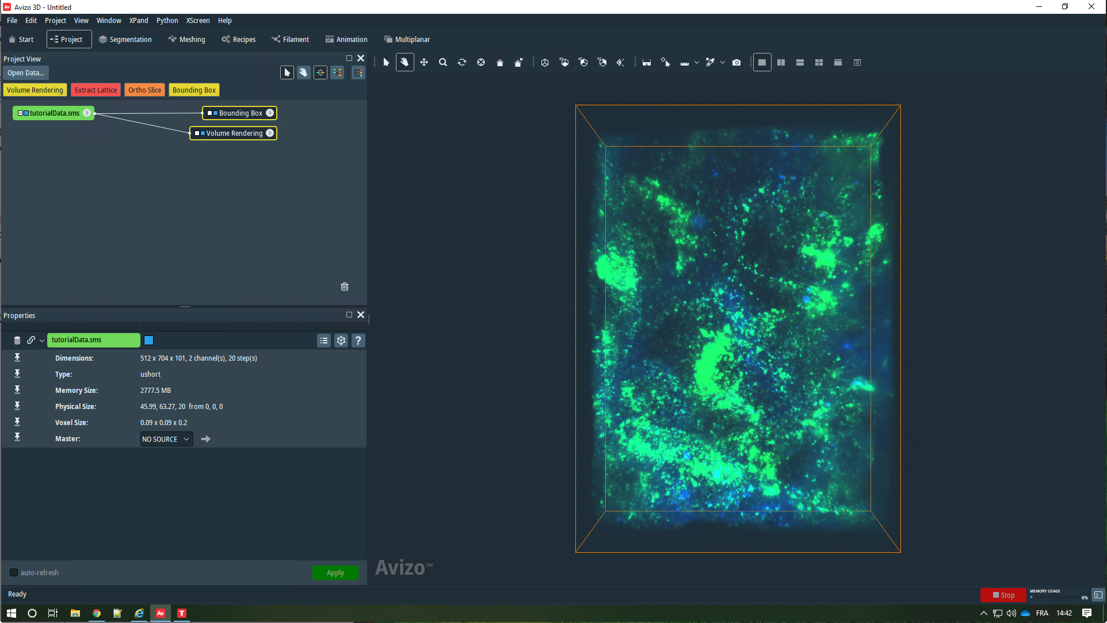Switch to XY view orientation

coord(564,62)
